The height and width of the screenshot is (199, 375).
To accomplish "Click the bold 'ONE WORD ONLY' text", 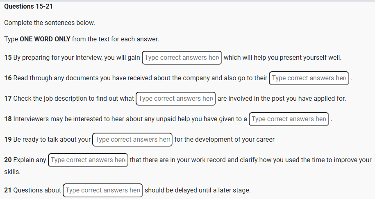I will click(x=45, y=39).
